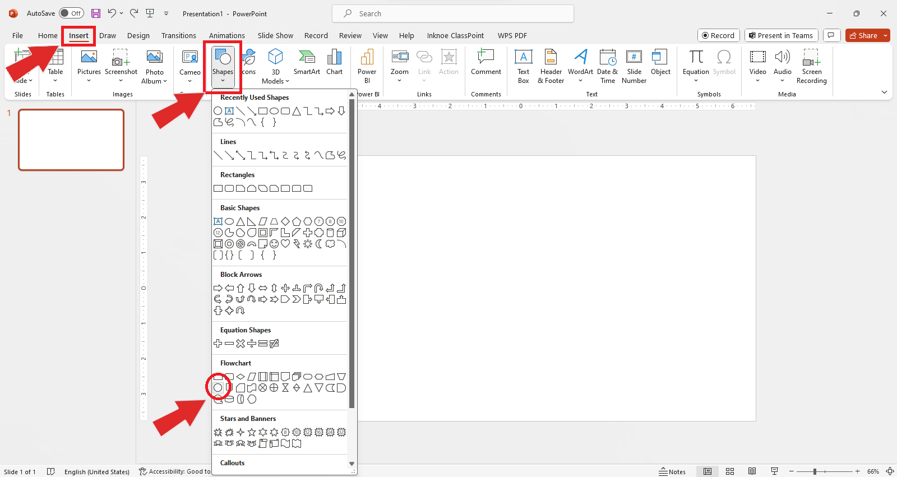The height and width of the screenshot is (477, 897).
Task: Insert Date & Time
Action: 608,67
